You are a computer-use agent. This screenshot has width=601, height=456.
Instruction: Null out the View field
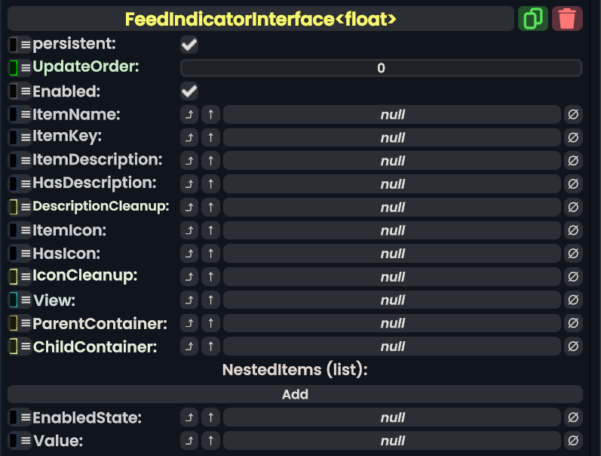573,300
